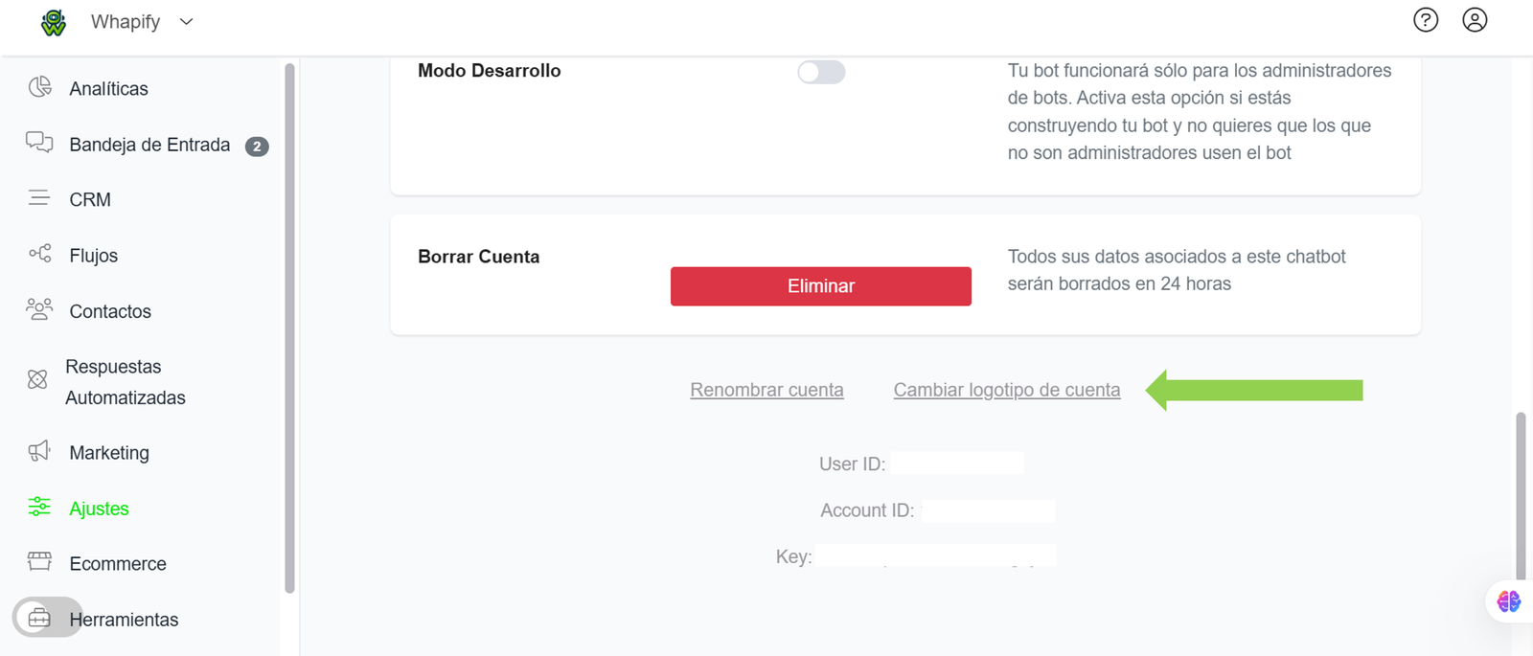The image size is (1533, 656).
Task: Open the help question mark icon
Action: point(1426,20)
